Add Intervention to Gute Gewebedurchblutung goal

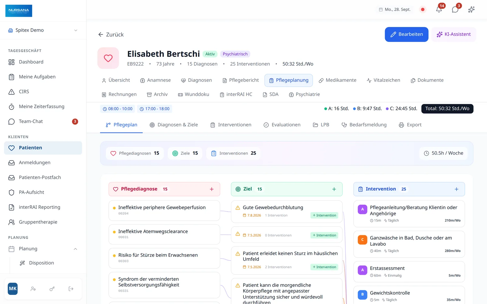click(x=324, y=215)
